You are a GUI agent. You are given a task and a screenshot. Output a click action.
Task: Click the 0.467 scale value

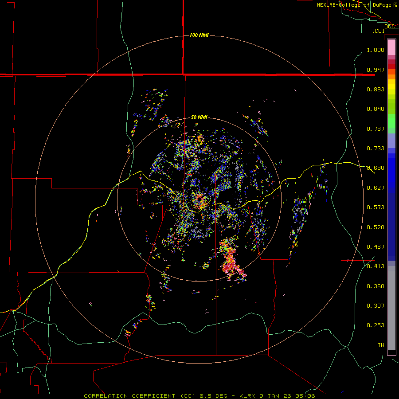point(376,247)
